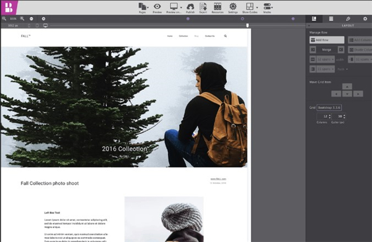This screenshot has width=372, height=242.
Task: Click the Preview eye icon
Action: [x=157, y=6]
